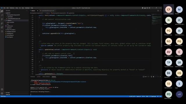Click the Split Editor Right icon
186x104 pixels.
[x=158, y=11]
